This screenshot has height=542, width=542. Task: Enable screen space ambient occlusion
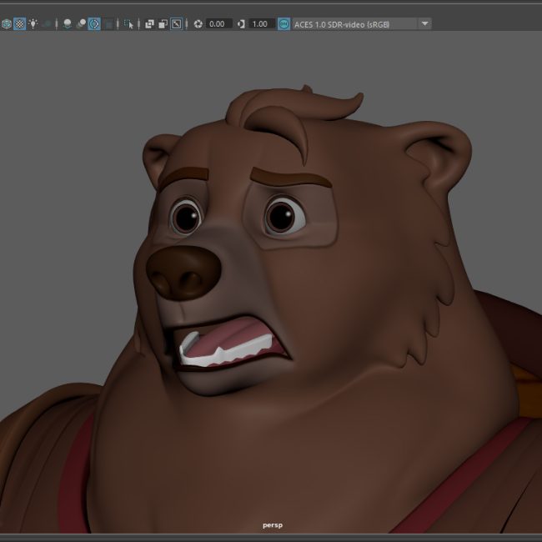point(67,24)
